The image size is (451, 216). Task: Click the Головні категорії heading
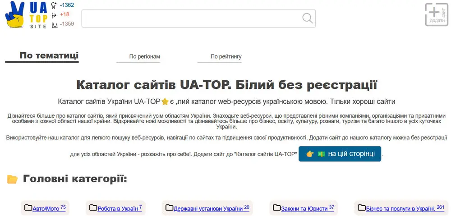pos(75,179)
